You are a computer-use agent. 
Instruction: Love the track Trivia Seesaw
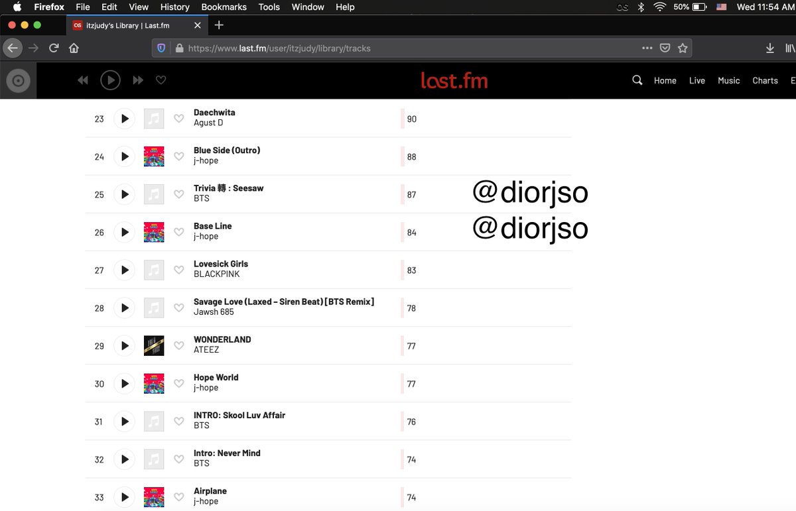[178, 194]
